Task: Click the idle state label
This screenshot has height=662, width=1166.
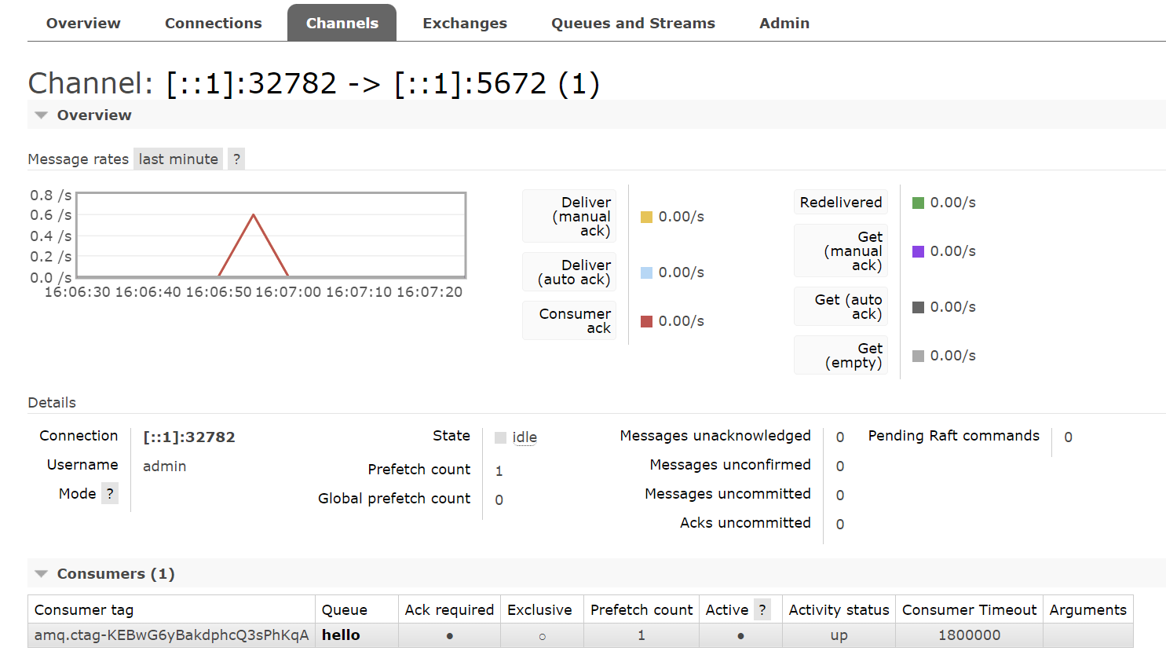Action: pyautogui.click(x=525, y=437)
